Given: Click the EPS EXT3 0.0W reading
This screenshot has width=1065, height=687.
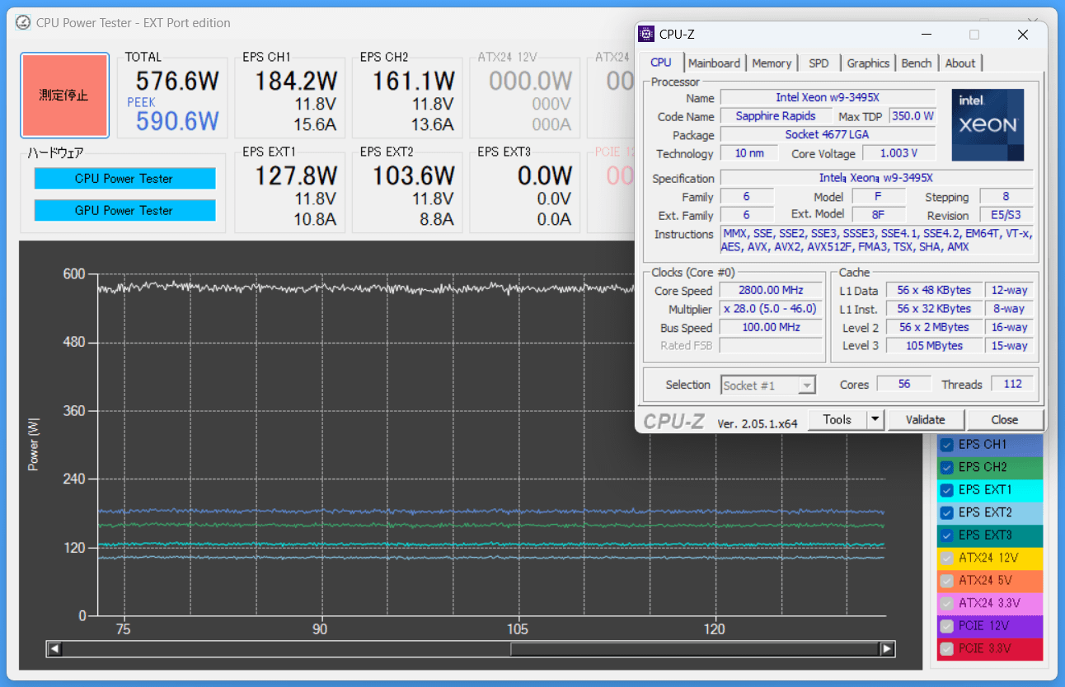Looking at the screenshot, I should click(x=545, y=175).
